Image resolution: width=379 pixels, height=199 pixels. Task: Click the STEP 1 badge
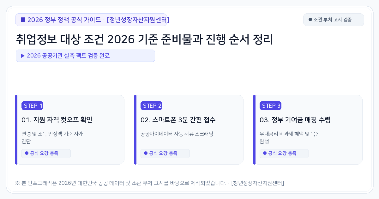pos(32,106)
